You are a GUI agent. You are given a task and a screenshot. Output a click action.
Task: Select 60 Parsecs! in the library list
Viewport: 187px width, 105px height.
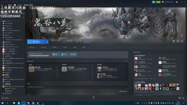8,26
